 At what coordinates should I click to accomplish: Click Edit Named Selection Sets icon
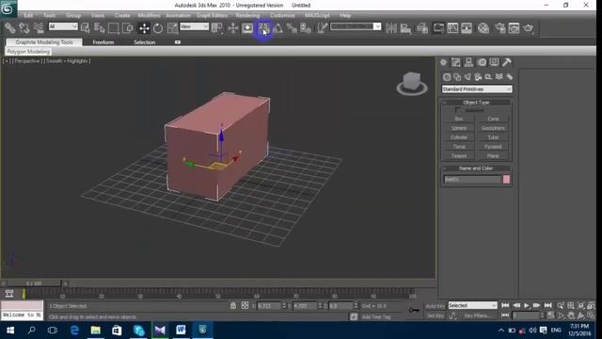click(x=323, y=28)
